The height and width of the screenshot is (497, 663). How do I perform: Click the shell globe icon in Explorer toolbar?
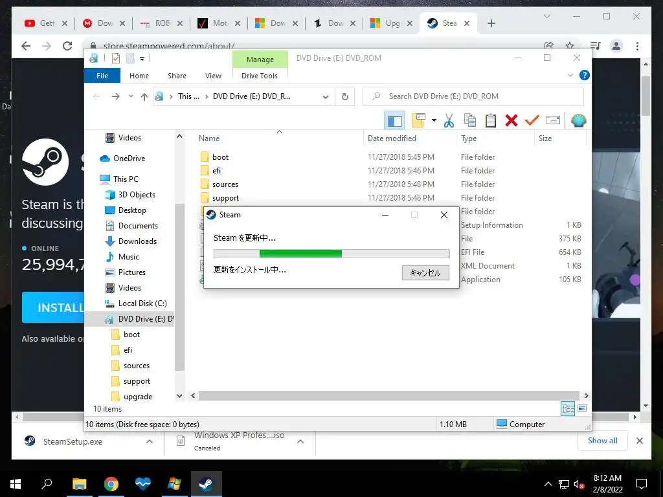(x=578, y=121)
